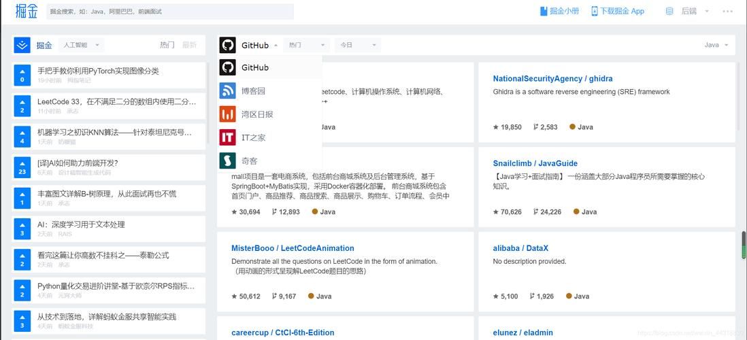Click the coin stack icon beside 后端
Image resolution: width=747 pixels, height=340 pixels.
(x=669, y=11)
